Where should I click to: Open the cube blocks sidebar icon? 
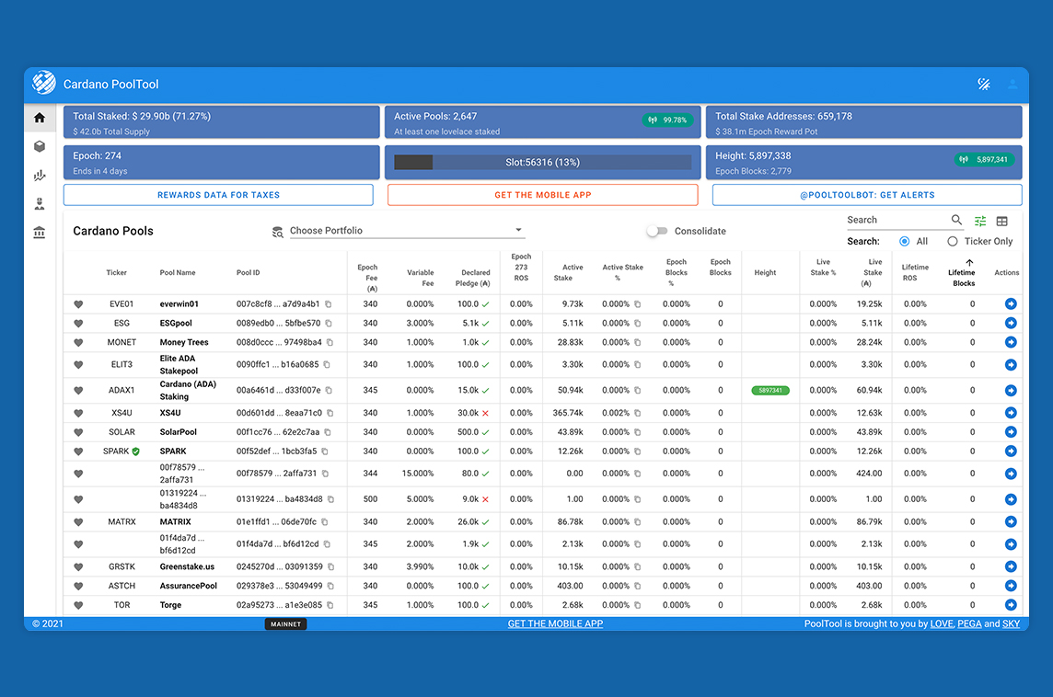(x=40, y=146)
